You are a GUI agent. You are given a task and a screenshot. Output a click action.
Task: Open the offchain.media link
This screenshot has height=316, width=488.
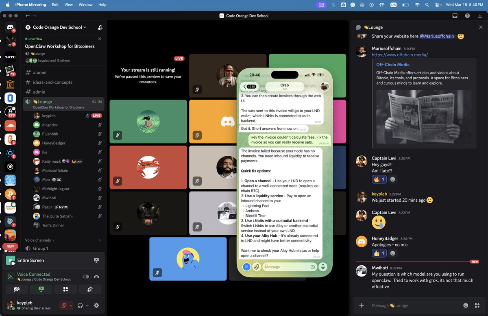pyautogui.click(x=400, y=54)
